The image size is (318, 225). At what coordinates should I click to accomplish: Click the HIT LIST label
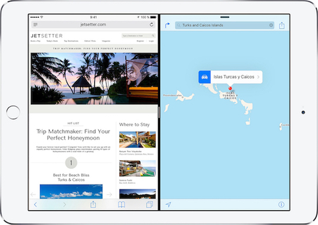[x=73, y=123]
